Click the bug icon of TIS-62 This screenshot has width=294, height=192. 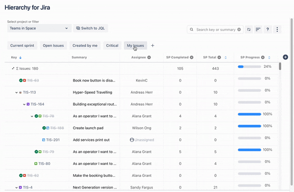[x=24, y=175]
